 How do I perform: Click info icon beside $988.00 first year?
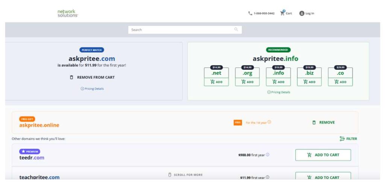[267, 154]
